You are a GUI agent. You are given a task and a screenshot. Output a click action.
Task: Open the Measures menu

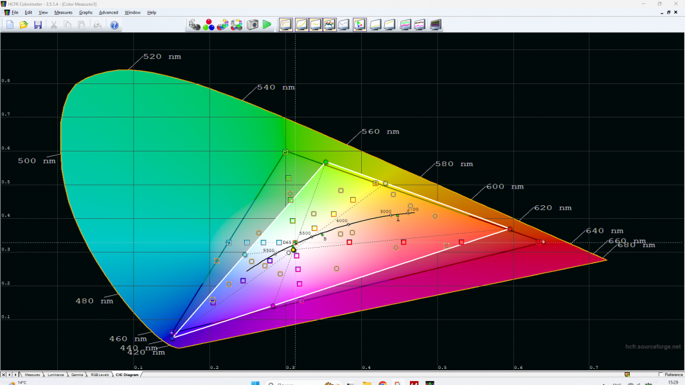[64, 13]
